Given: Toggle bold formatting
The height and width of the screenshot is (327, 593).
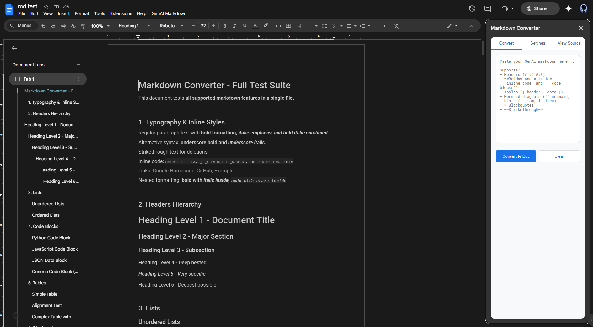Looking at the screenshot, I should coord(224,26).
